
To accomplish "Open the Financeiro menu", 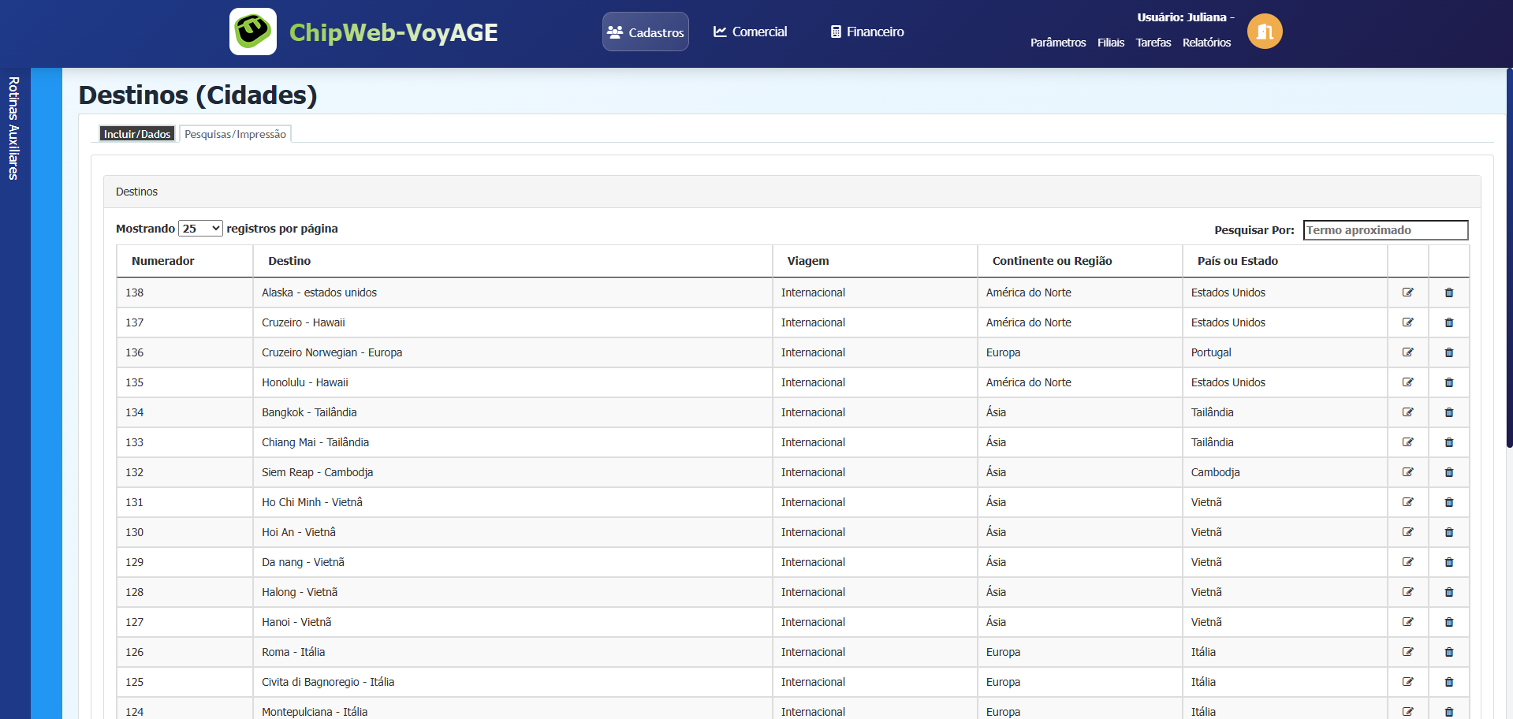I will pyautogui.click(x=866, y=32).
